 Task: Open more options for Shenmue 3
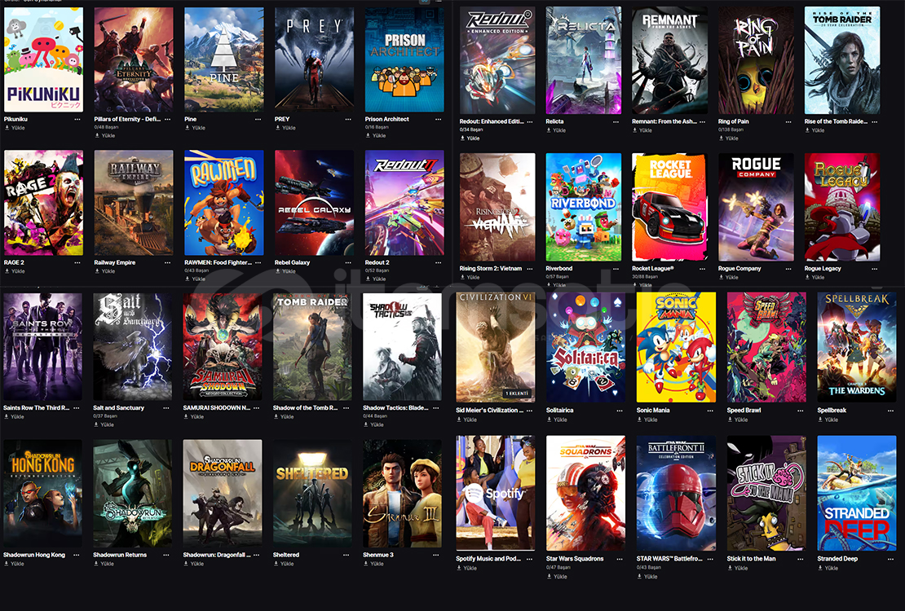[436, 555]
